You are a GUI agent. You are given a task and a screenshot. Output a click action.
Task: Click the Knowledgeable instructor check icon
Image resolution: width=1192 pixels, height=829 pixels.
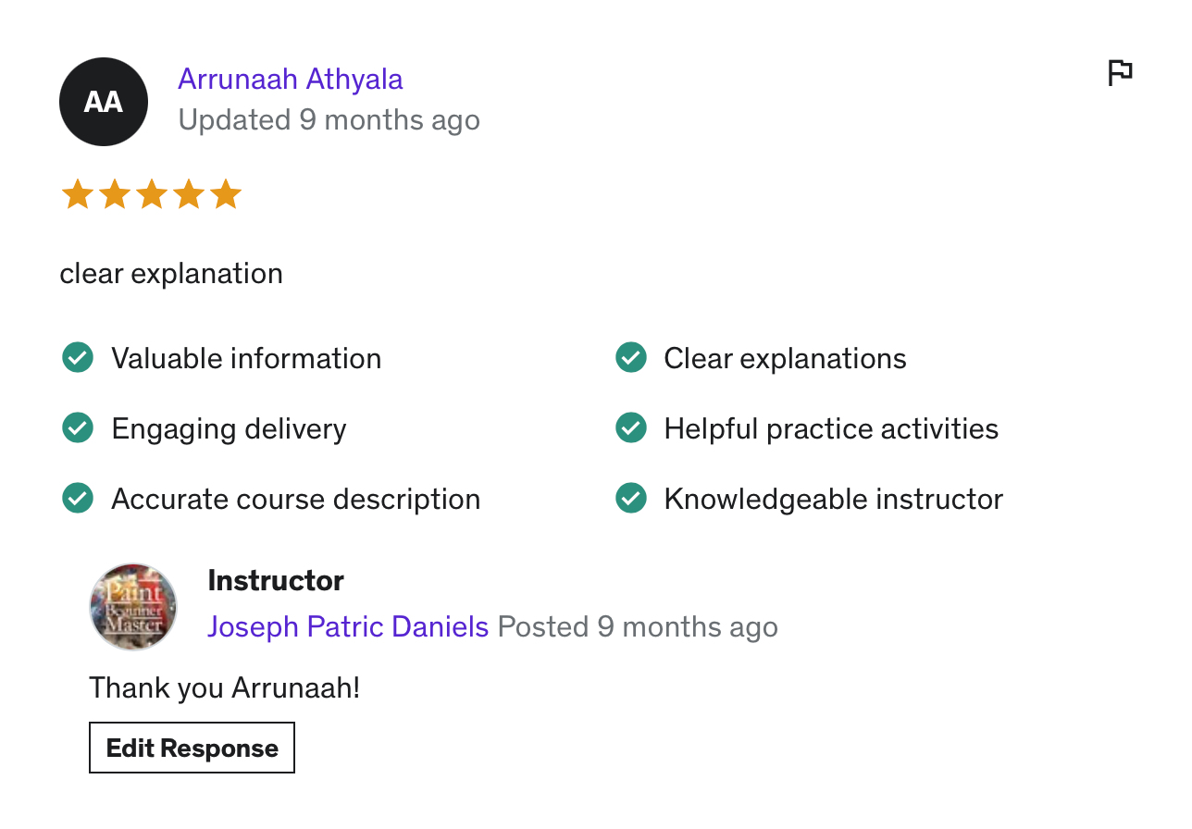[631, 498]
